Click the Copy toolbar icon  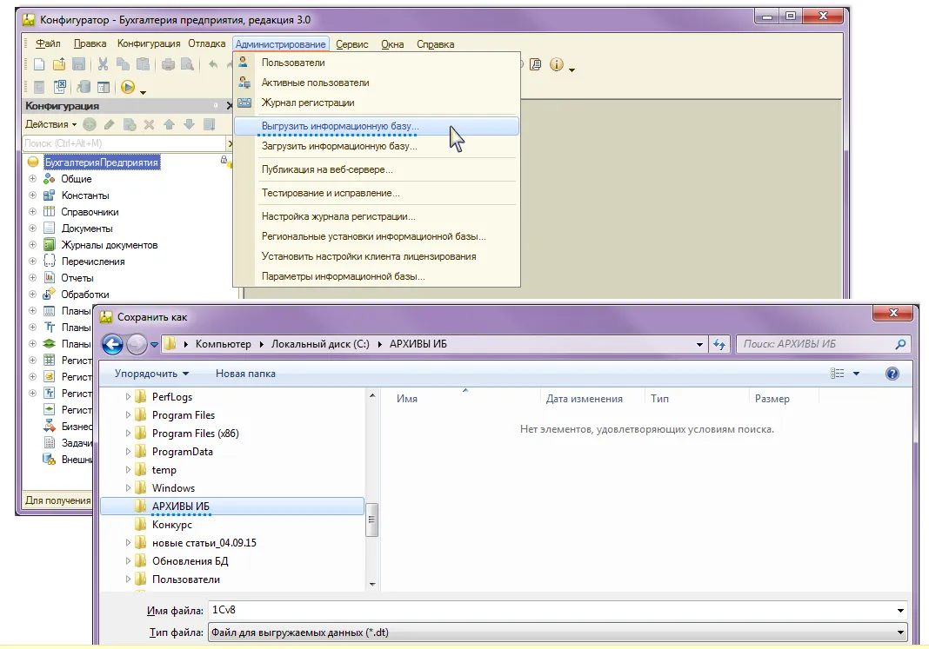tap(124, 64)
